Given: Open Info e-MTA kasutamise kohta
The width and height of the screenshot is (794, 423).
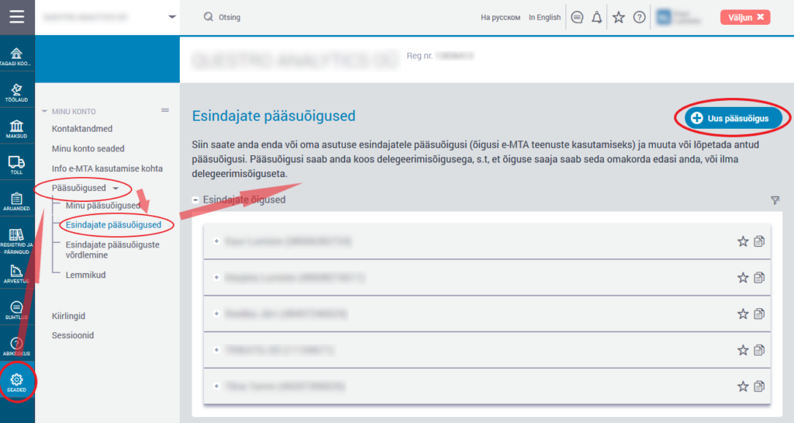Looking at the screenshot, I should [107, 168].
